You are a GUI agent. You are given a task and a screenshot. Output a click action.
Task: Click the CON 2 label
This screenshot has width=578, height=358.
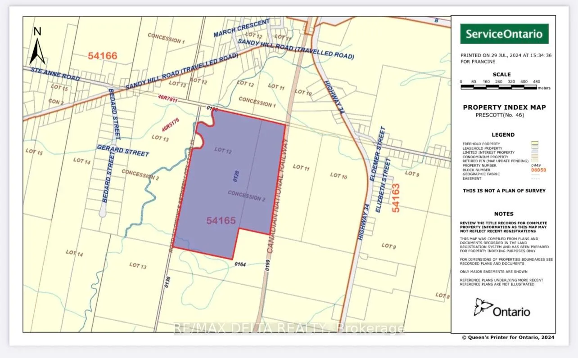point(56,101)
